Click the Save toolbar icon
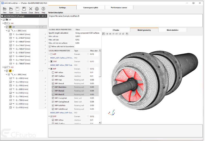The width and height of the screenshot is (205, 141). coord(17,9)
